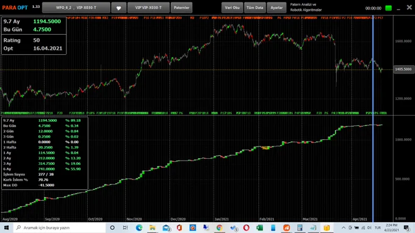The image size is (415, 233).
Task: Click the PARA OPT logo
Action: 15,8
